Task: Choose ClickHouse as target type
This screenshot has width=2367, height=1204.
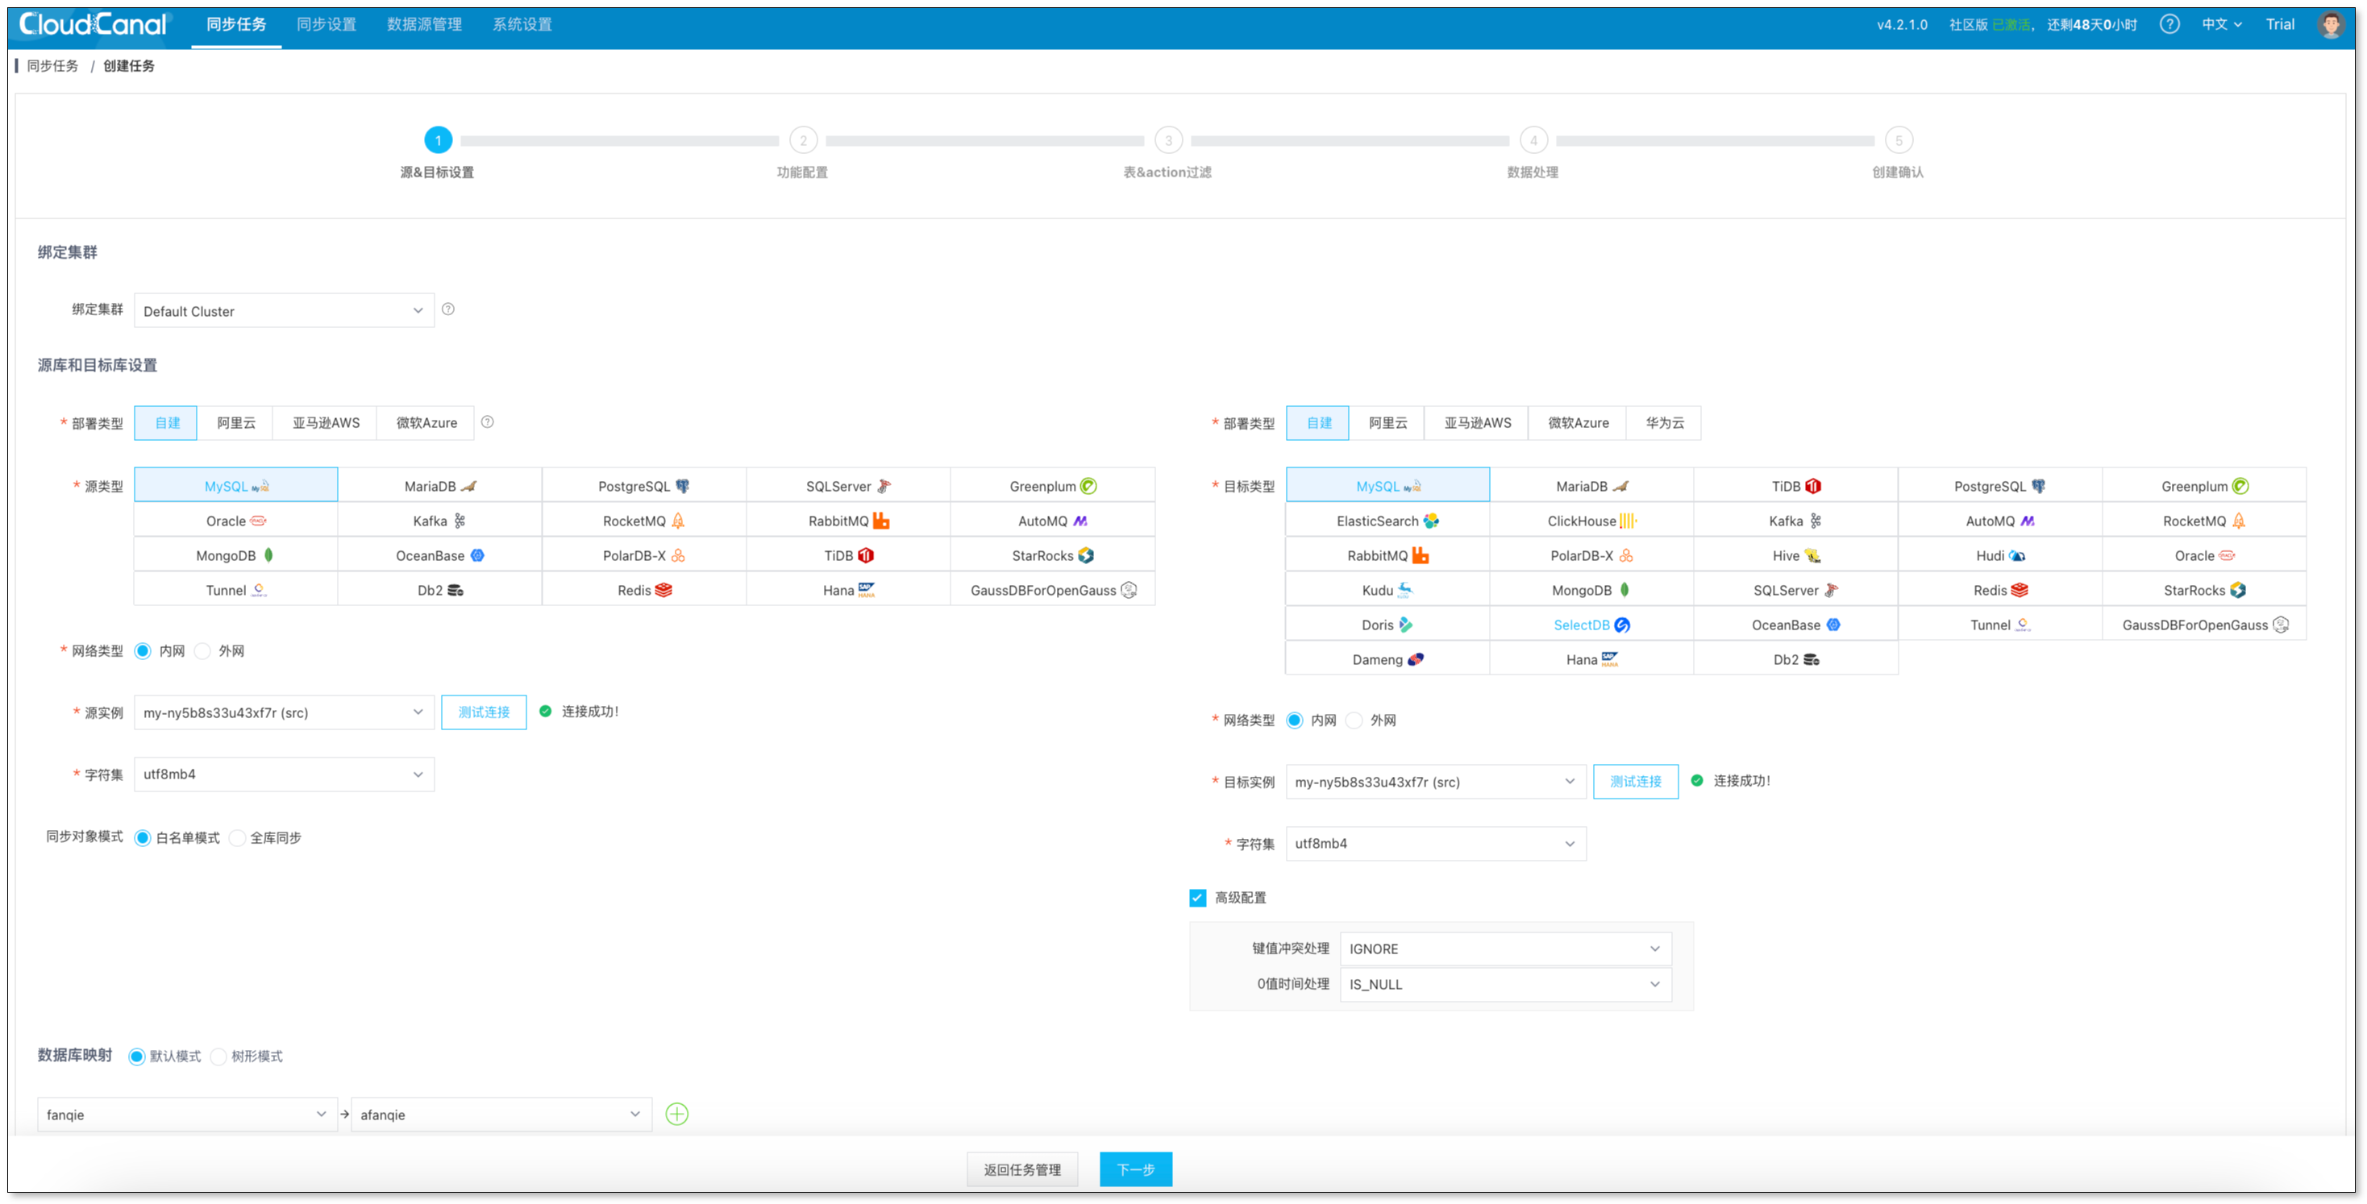Action: click(1591, 521)
